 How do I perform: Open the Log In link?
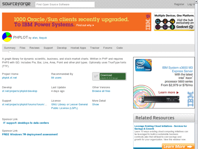[191, 4]
